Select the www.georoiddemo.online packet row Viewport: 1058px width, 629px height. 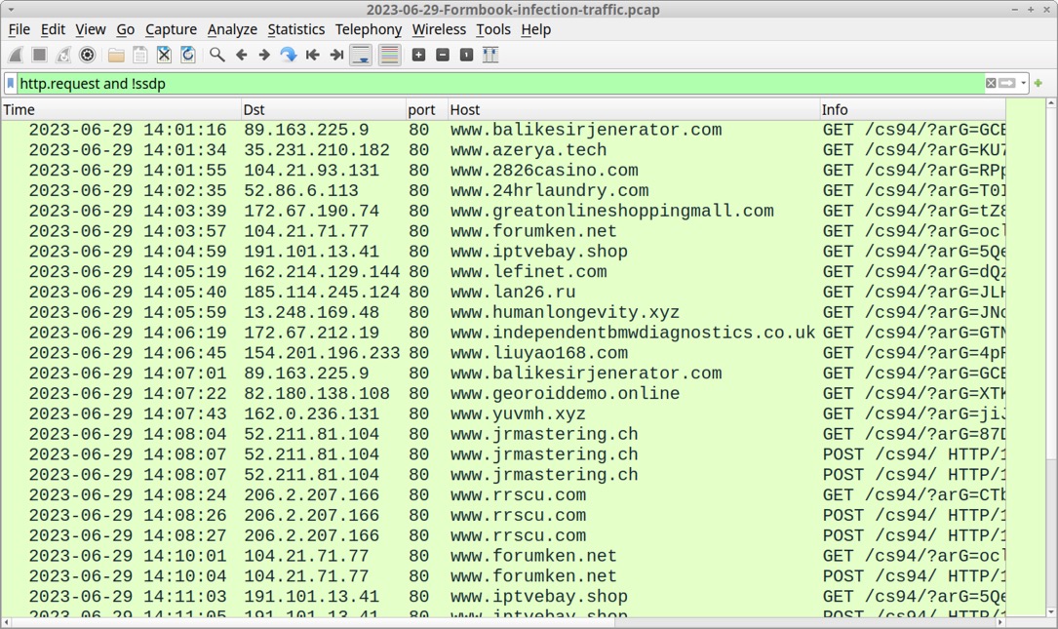click(503, 393)
